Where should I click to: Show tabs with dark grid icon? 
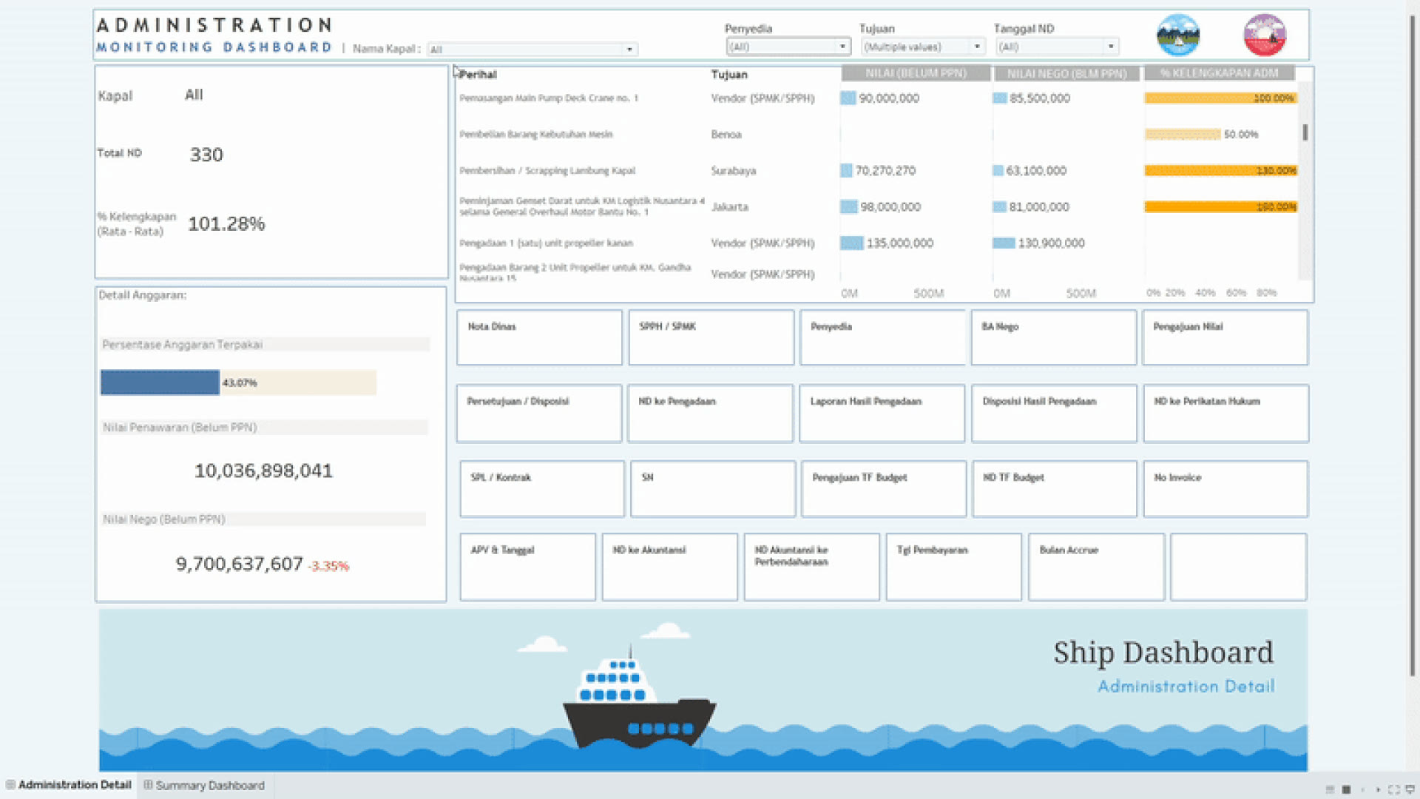tap(1346, 789)
